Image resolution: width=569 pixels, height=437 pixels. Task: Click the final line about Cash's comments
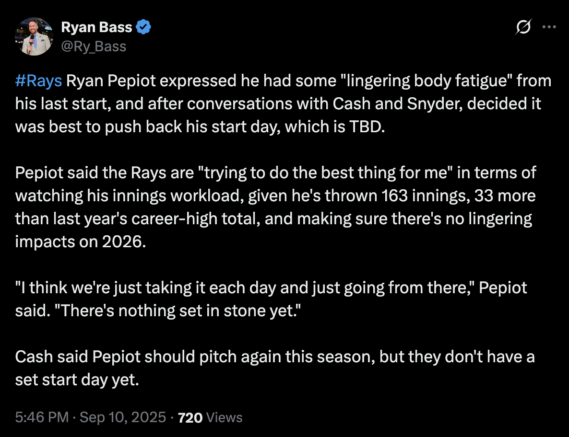(275, 368)
